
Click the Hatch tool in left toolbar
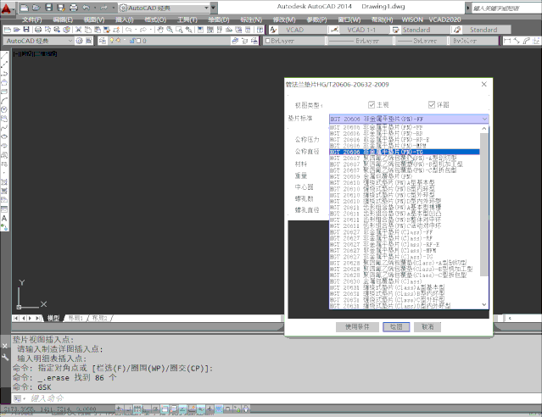[5, 181]
